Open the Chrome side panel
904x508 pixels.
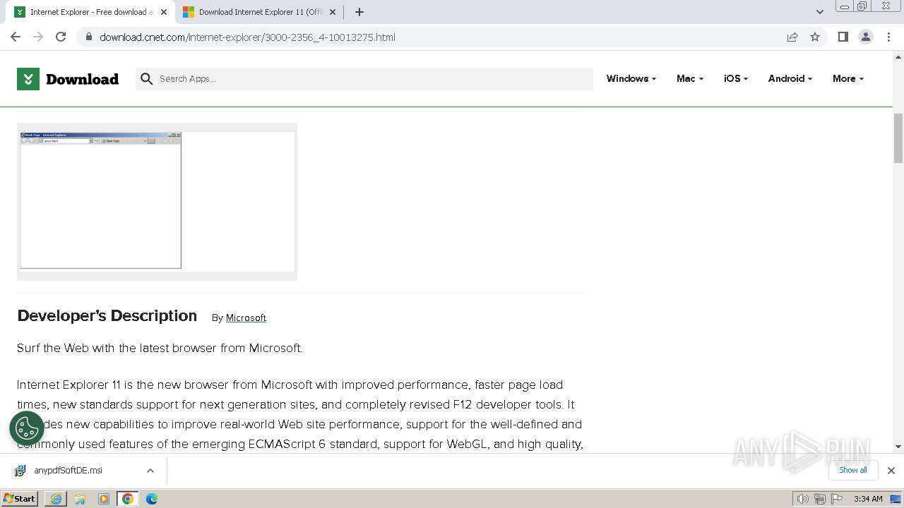point(843,37)
